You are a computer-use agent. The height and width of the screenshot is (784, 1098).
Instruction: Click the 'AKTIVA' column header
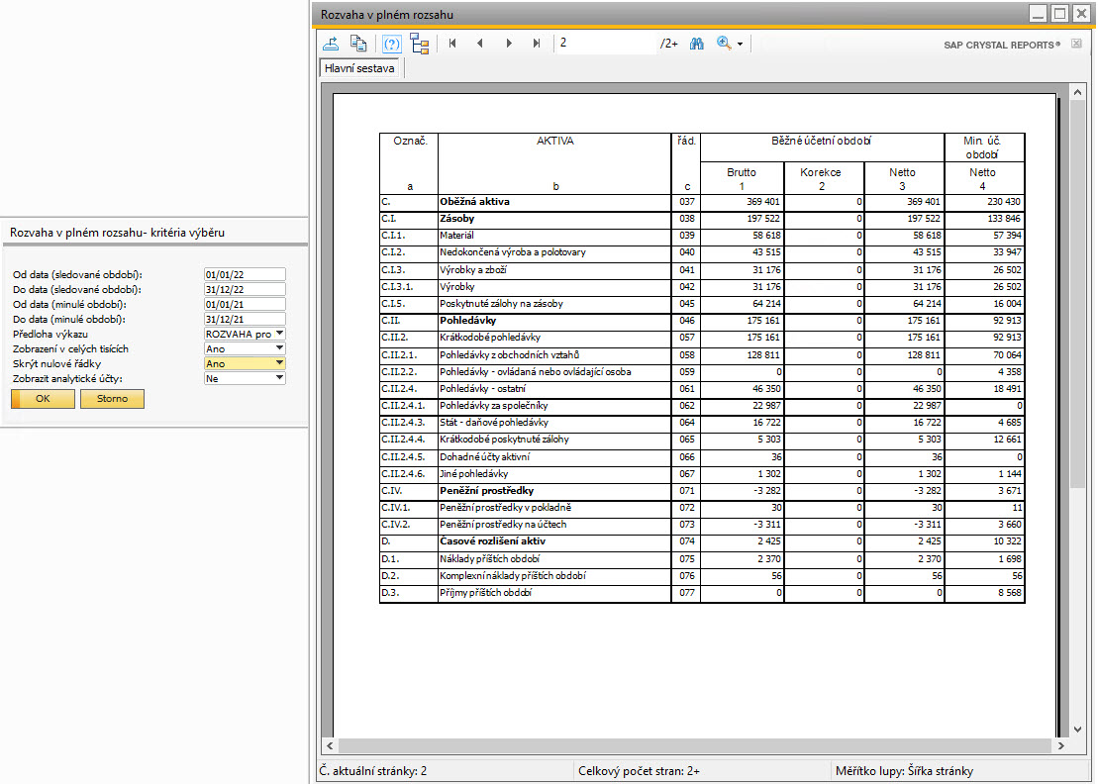coord(554,141)
